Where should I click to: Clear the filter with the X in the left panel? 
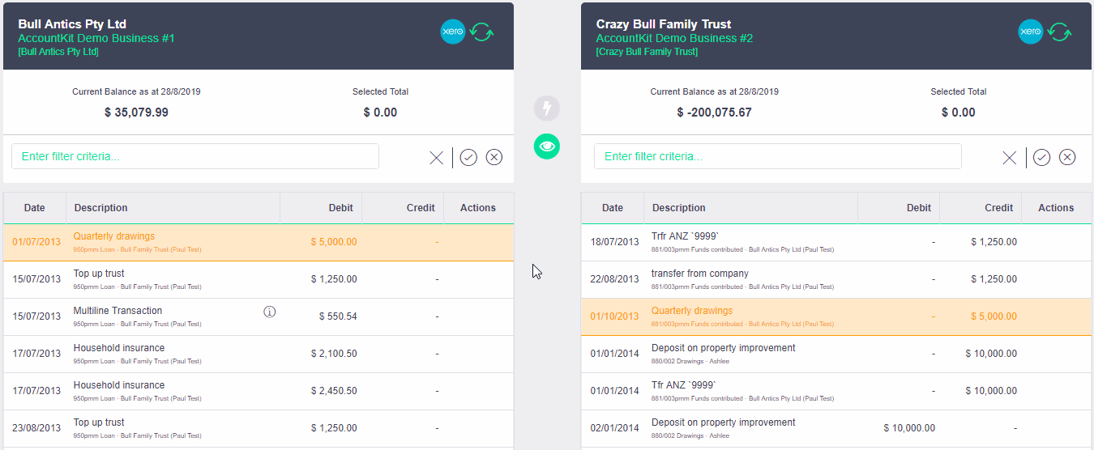[x=436, y=158]
